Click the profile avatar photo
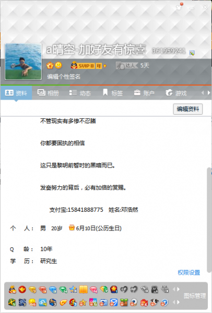212x313 pixels. tap(23, 61)
